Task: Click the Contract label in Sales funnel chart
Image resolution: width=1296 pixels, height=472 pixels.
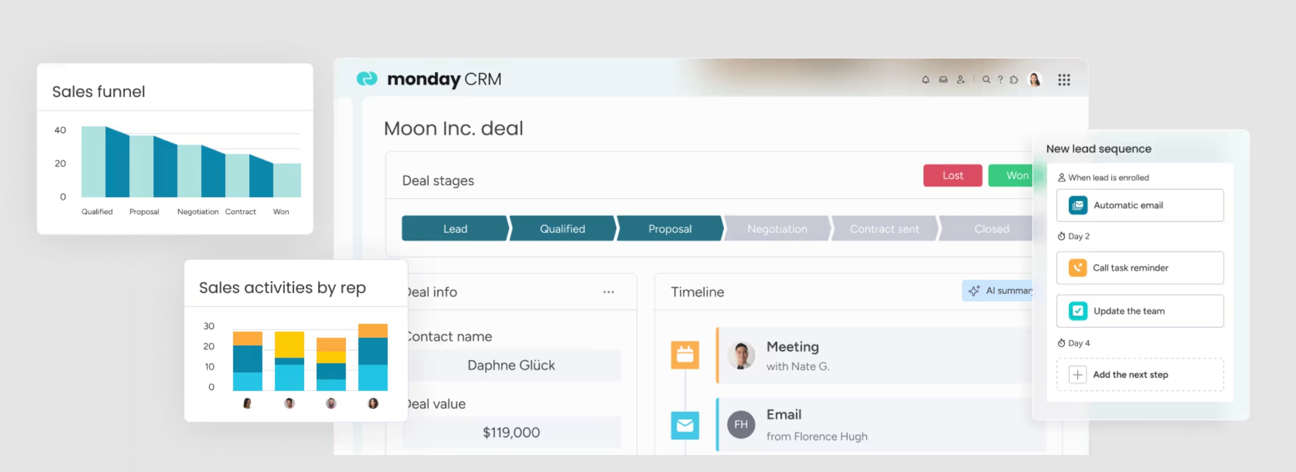Action: coord(240,212)
